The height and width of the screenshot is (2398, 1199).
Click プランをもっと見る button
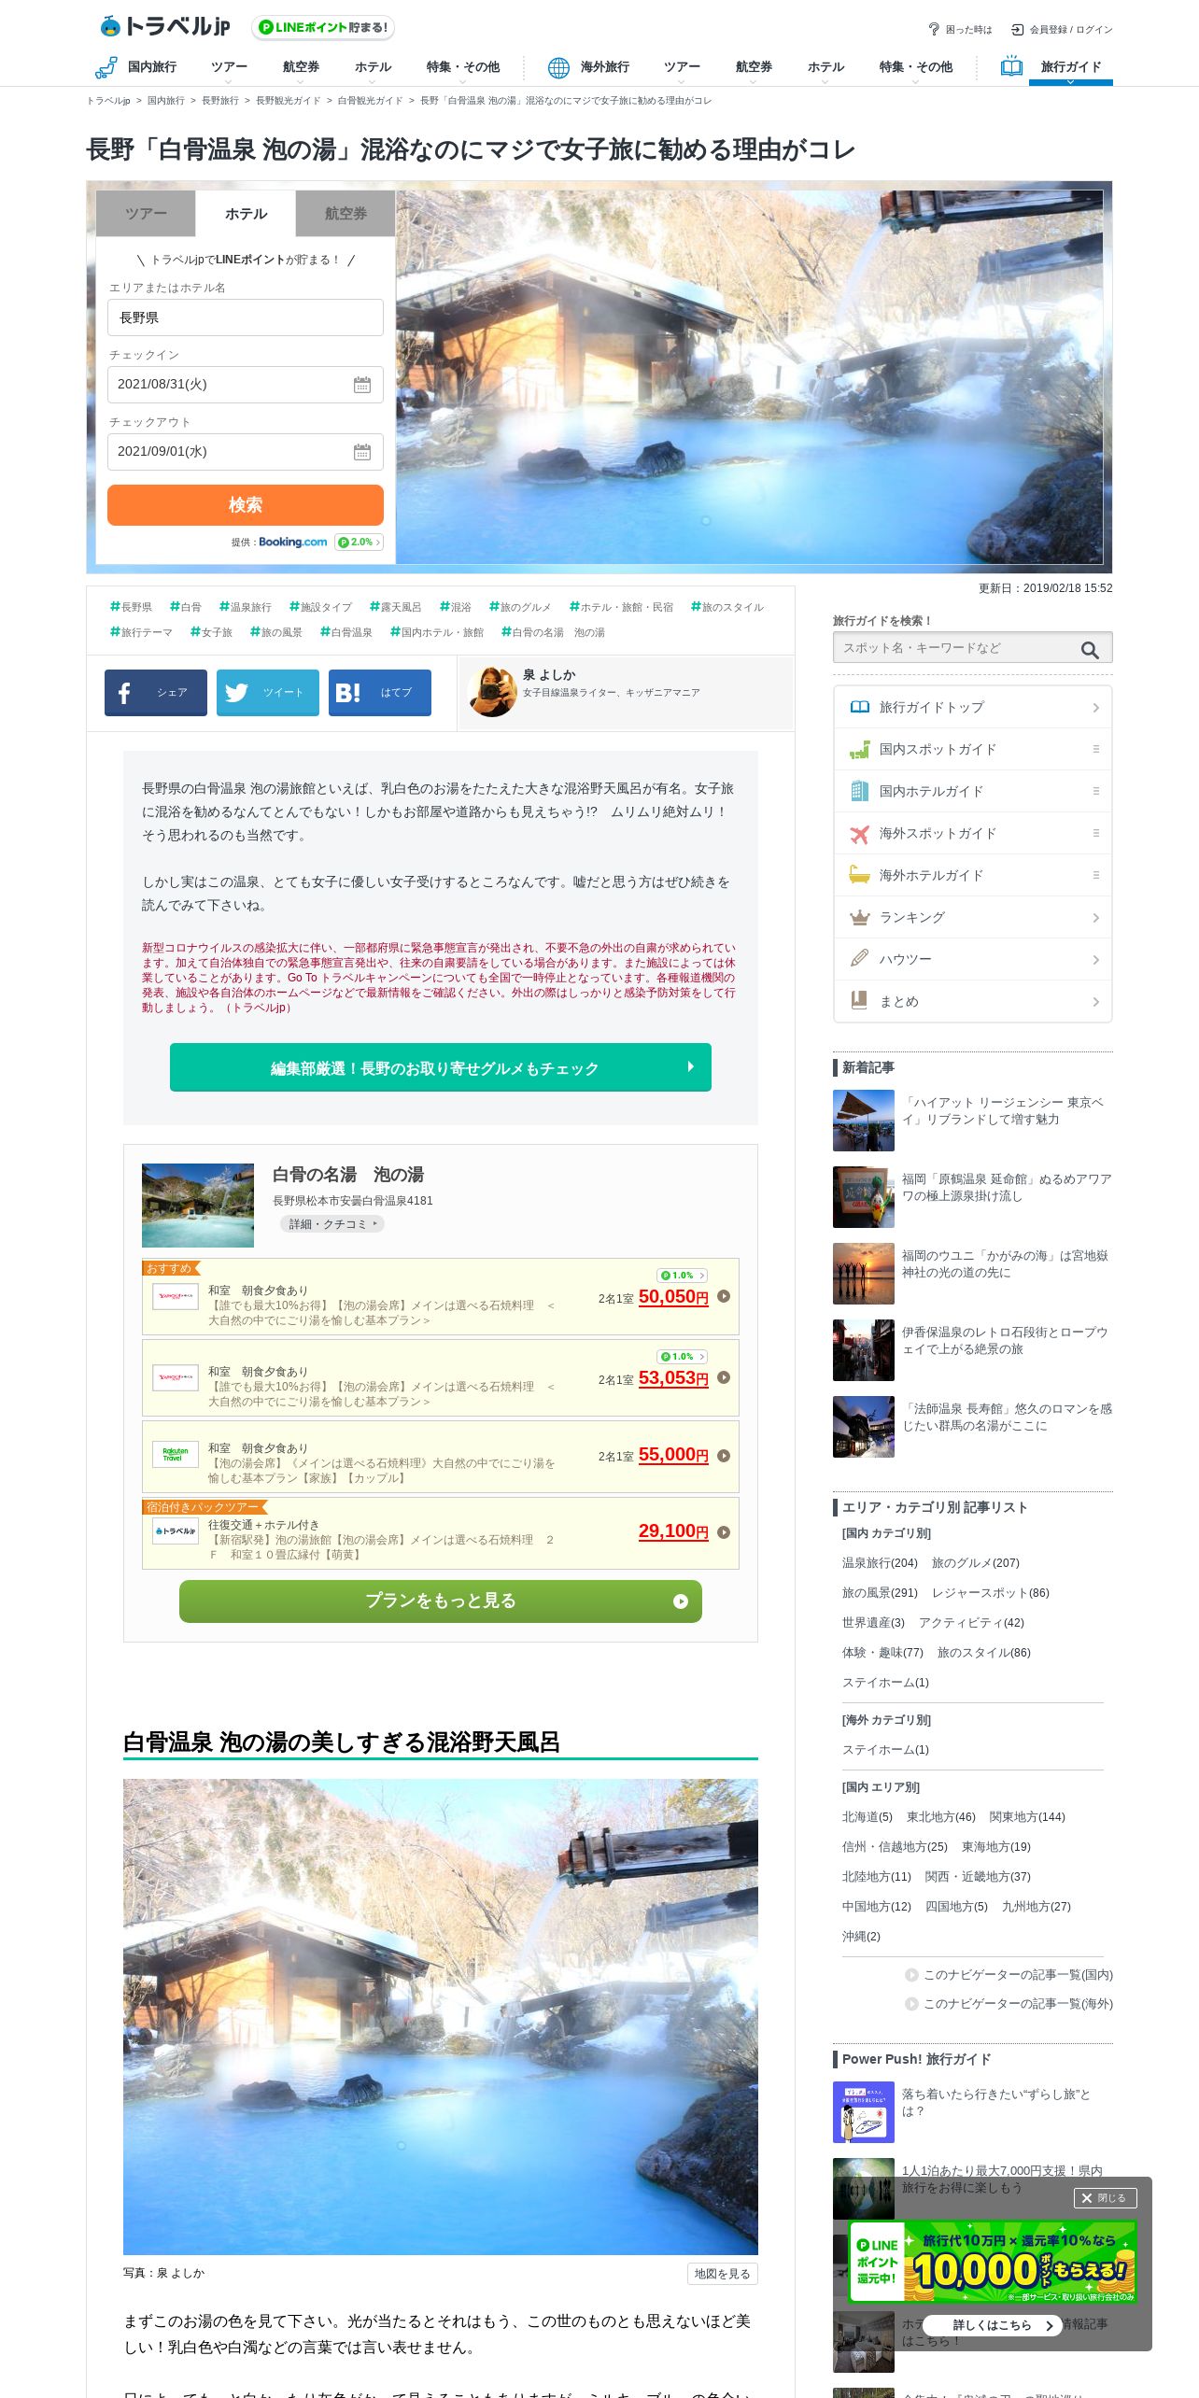pyautogui.click(x=441, y=1601)
